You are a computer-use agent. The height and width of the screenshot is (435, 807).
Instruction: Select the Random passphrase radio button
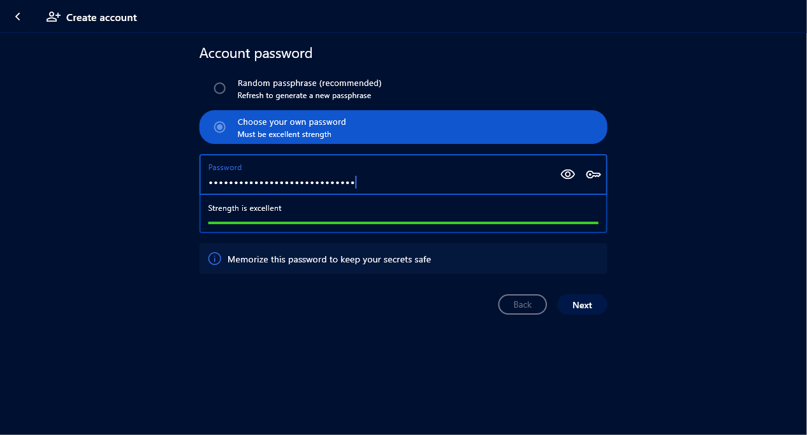(220, 89)
